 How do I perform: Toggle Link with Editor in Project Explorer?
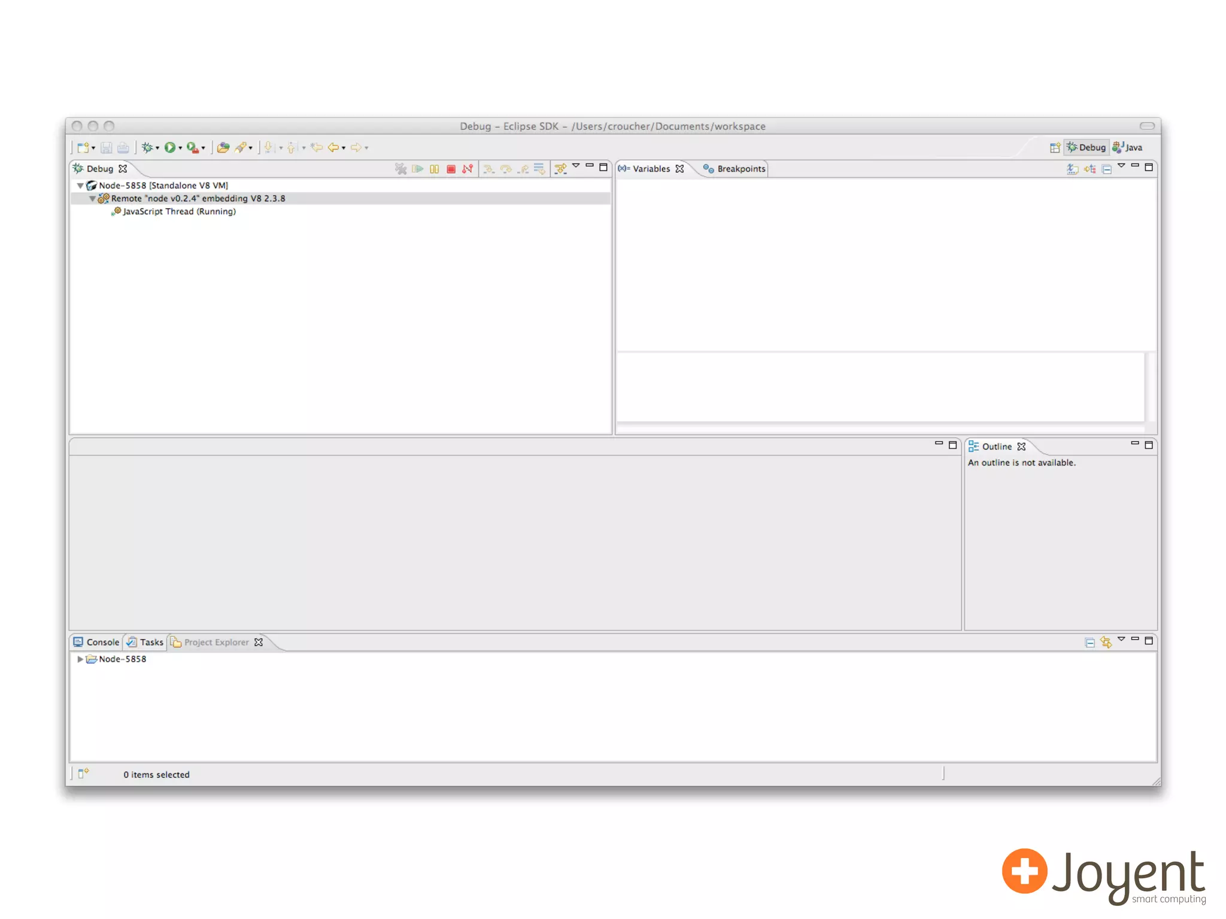click(1106, 643)
